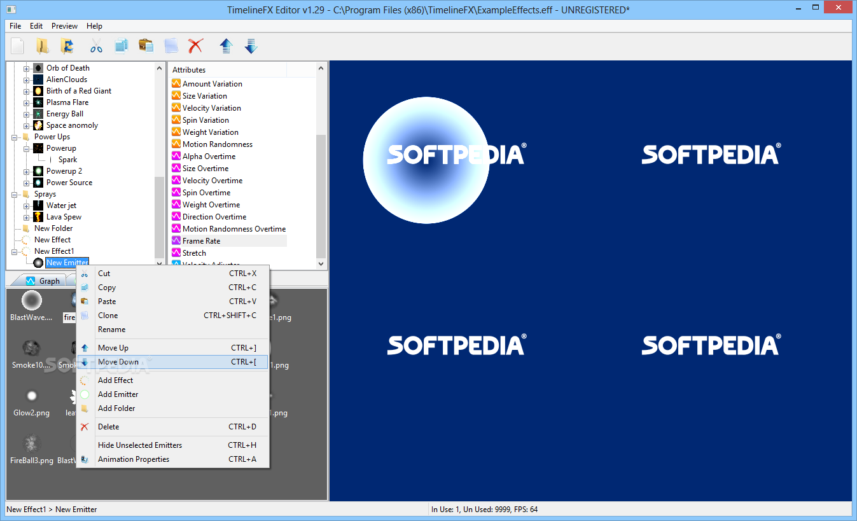Select the Velocity Variation attribute
Viewport: 857px width, 521px height.
[212, 108]
